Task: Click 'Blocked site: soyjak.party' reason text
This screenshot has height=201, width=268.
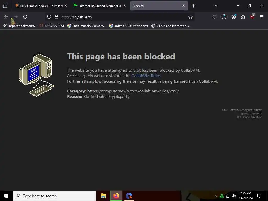Action: 106,97
